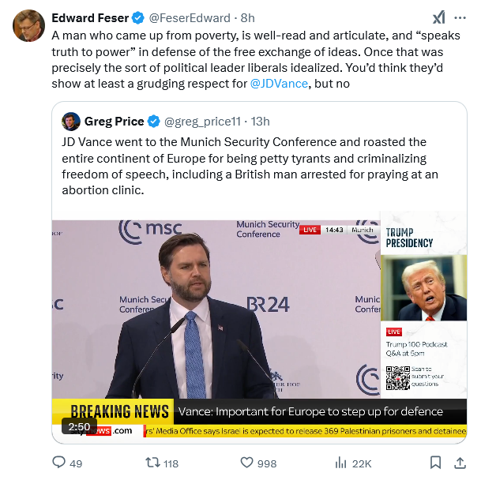The width and height of the screenshot is (481, 480).
Task: Click Greg Price's small avatar
Action: pyautogui.click(x=71, y=121)
